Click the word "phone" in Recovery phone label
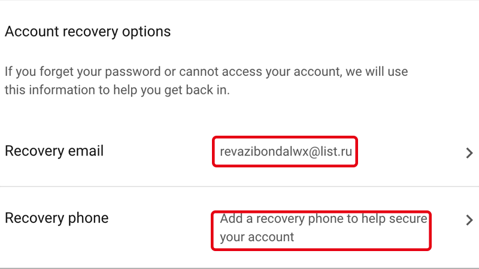The height and width of the screenshot is (269, 479). [x=88, y=218]
